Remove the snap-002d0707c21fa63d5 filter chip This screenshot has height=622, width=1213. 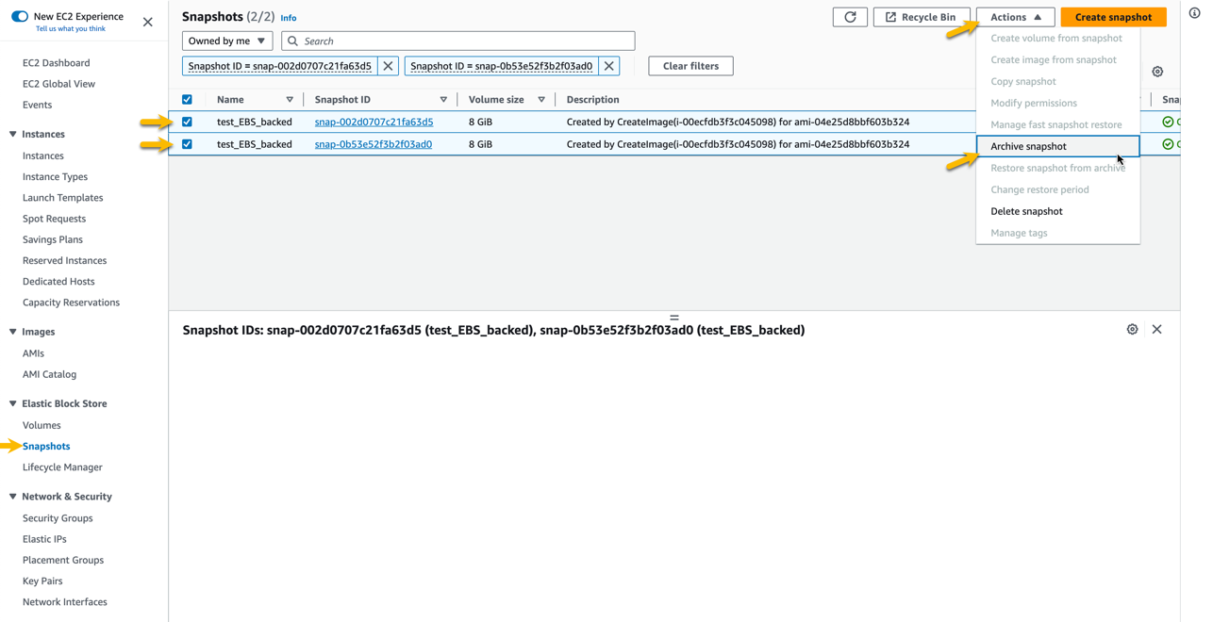click(388, 66)
